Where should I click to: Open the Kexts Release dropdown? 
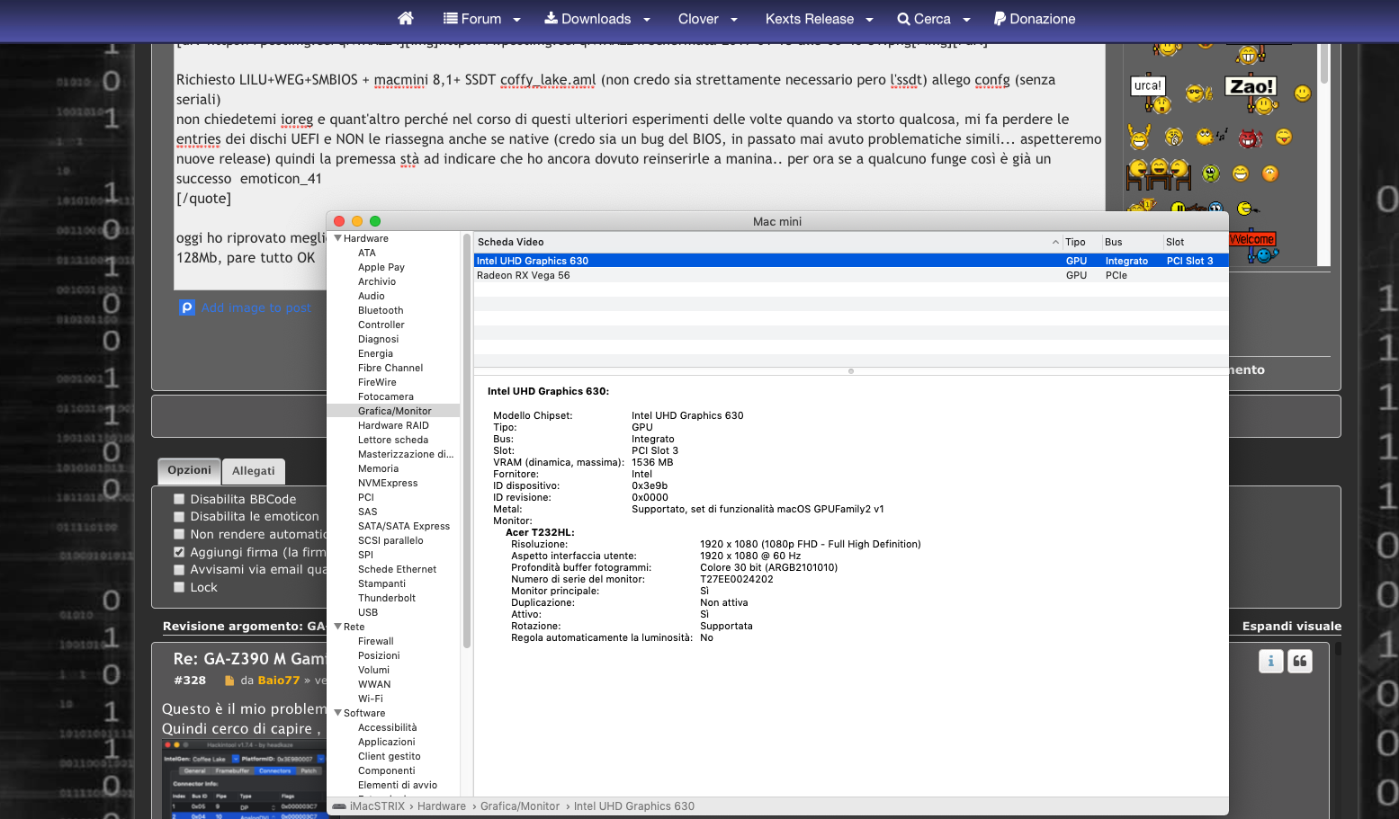[820, 19]
